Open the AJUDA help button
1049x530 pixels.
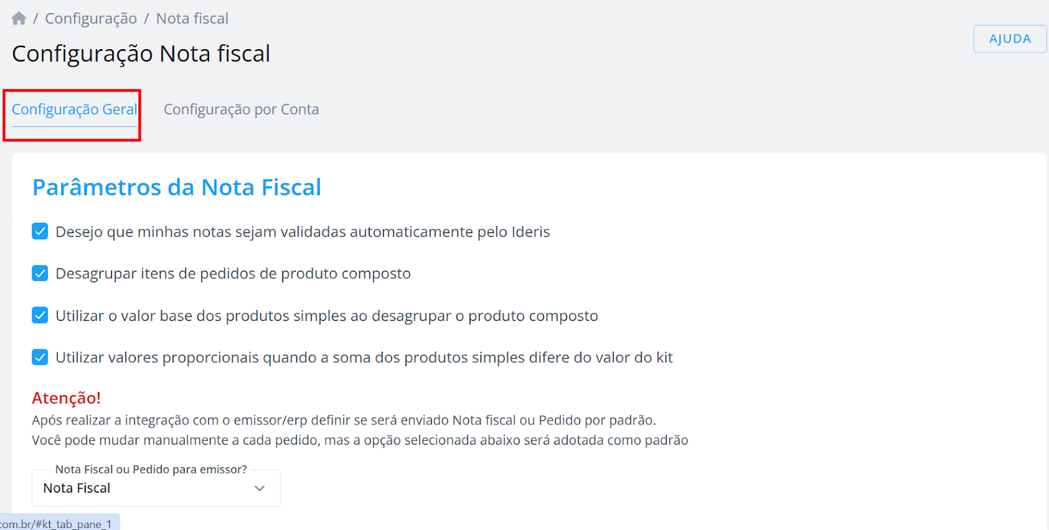[x=1010, y=39]
